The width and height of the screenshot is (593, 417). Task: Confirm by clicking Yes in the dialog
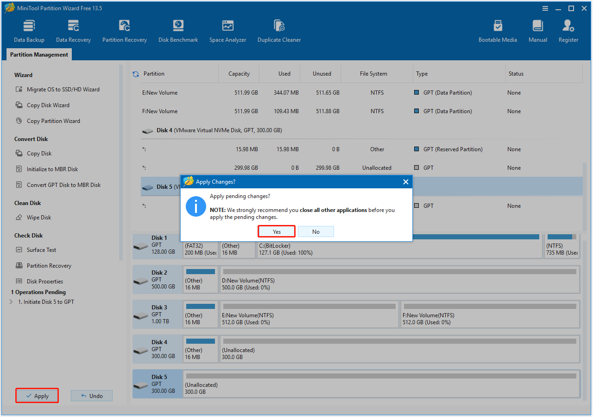click(x=277, y=231)
